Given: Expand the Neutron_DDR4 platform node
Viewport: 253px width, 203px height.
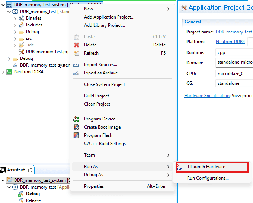Looking at the screenshot, I should [x=3, y=72].
